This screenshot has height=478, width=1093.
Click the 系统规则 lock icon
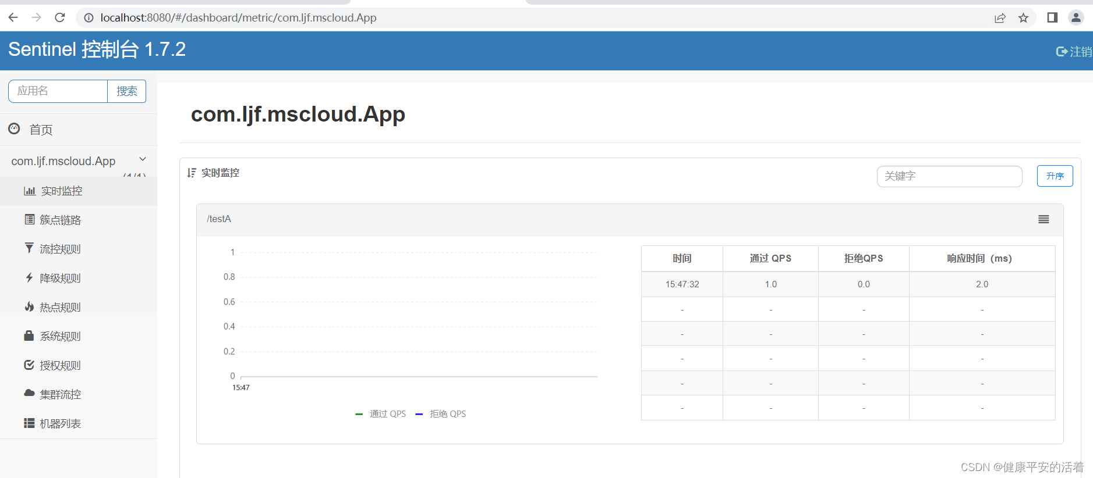[29, 336]
